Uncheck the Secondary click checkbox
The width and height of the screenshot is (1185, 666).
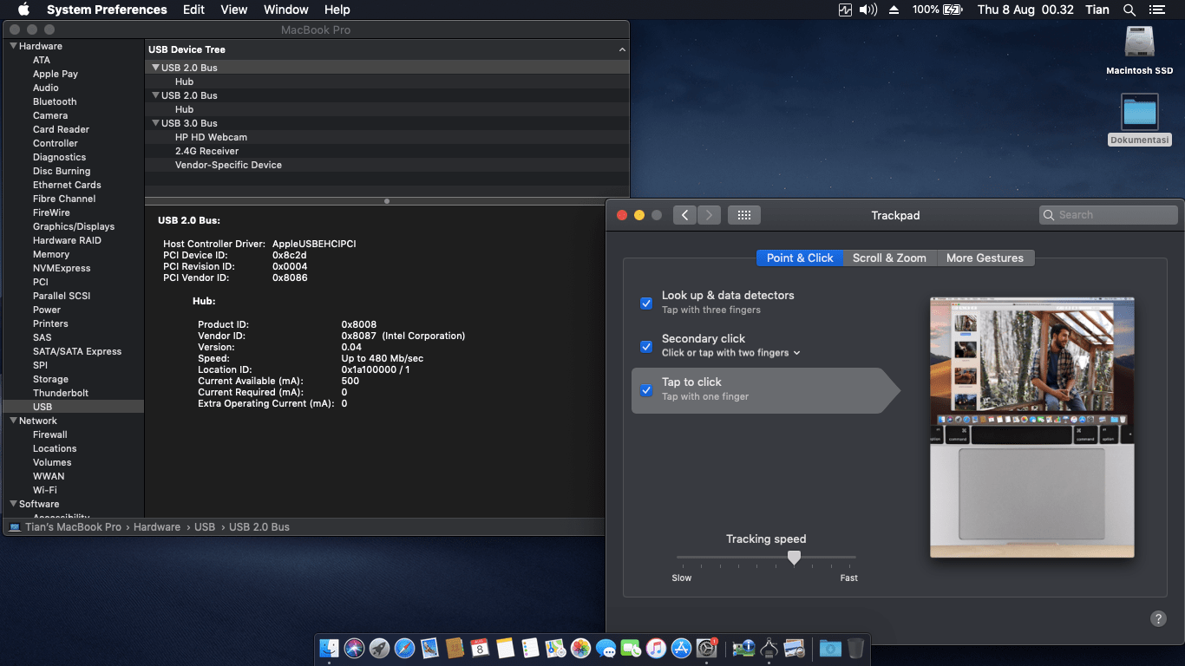(x=646, y=346)
